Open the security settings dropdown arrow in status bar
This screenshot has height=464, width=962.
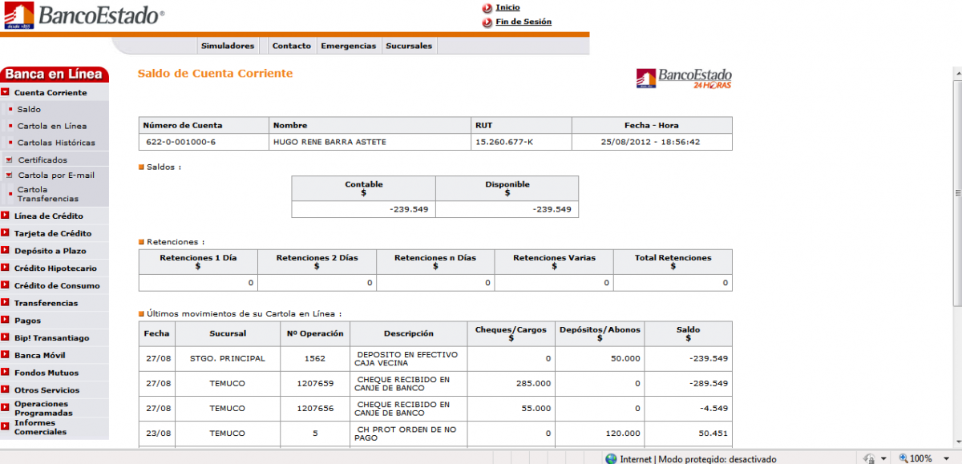pos(883,458)
